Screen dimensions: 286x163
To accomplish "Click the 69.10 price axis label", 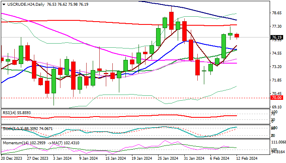I will pos(277,107).
